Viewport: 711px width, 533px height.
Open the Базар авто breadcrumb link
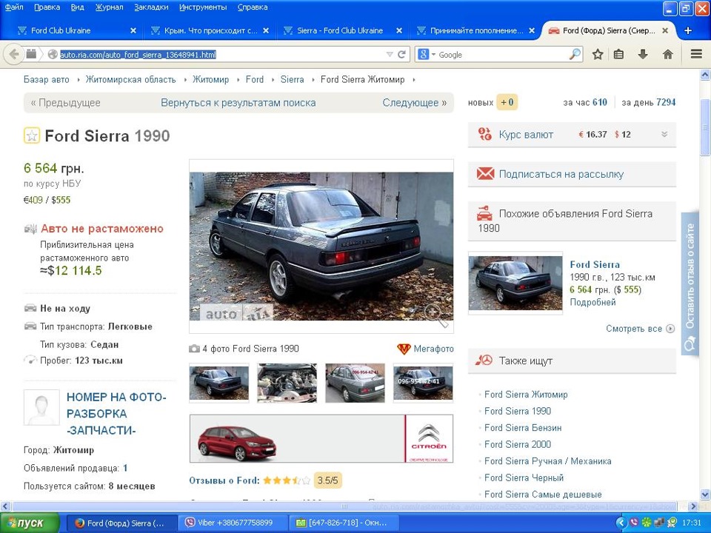46,79
